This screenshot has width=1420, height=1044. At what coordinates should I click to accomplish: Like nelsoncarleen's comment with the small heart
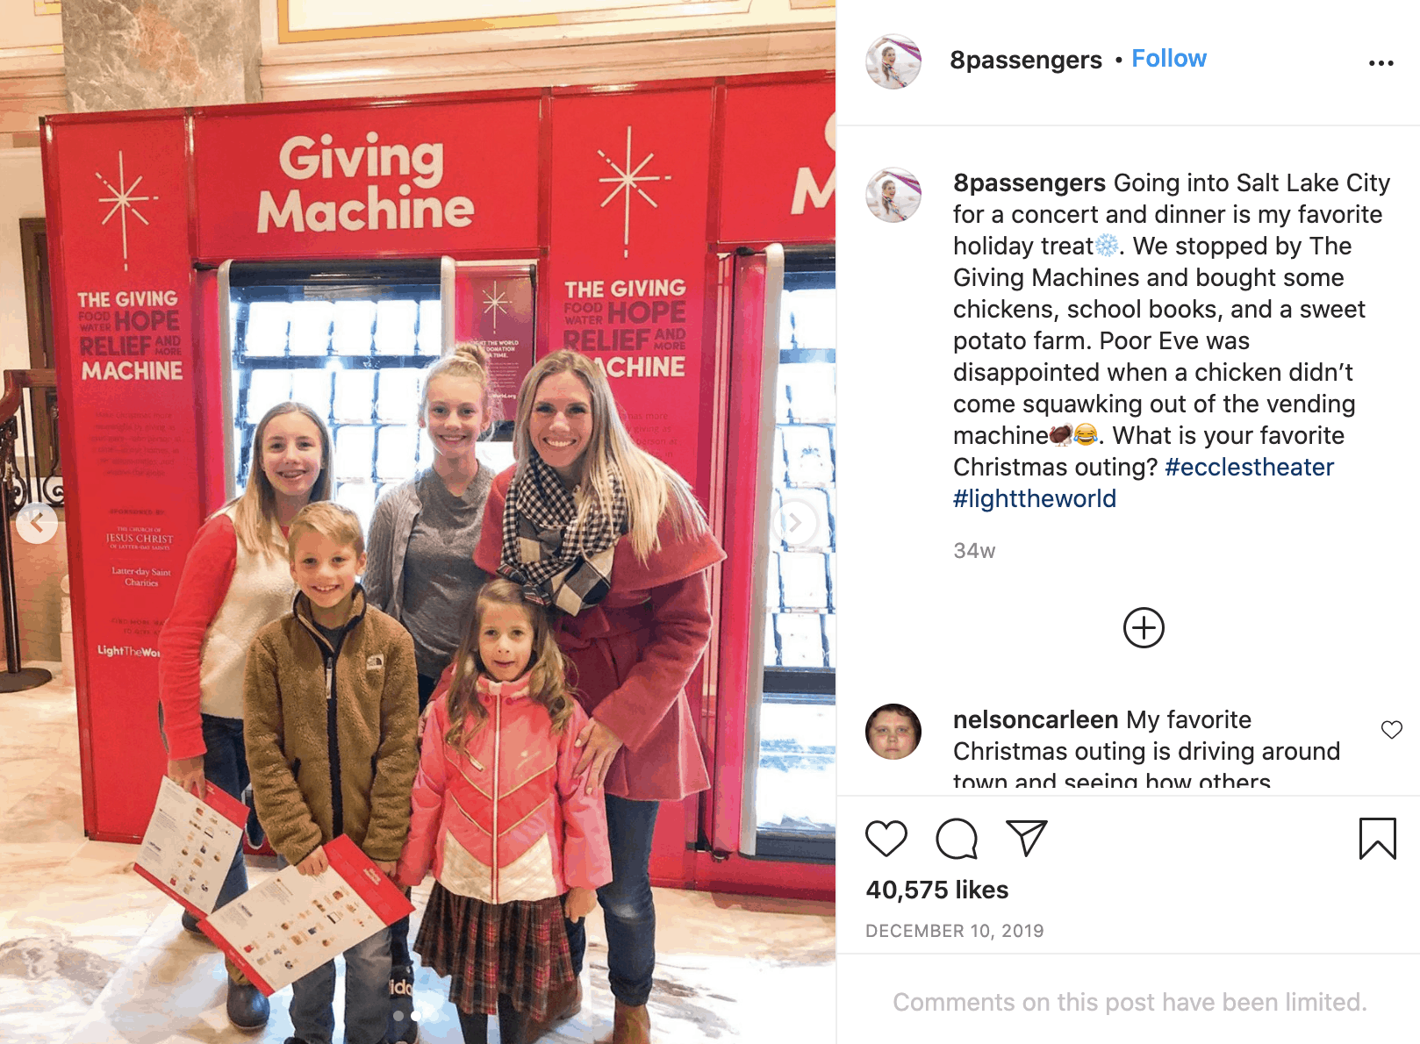click(x=1392, y=730)
